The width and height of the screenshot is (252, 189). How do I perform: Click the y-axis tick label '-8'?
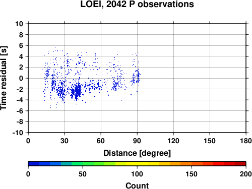click(x=20, y=122)
